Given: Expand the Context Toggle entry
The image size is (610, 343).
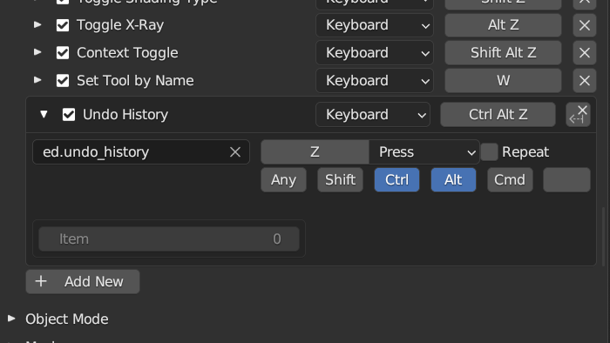Looking at the screenshot, I should pos(37,52).
